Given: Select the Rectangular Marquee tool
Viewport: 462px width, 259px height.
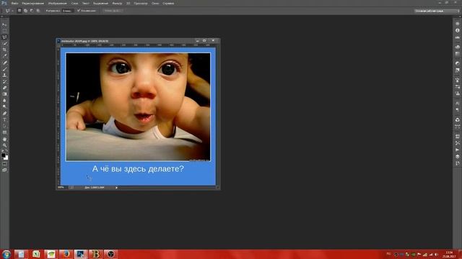Looking at the screenshot, I should click(4, 31).
